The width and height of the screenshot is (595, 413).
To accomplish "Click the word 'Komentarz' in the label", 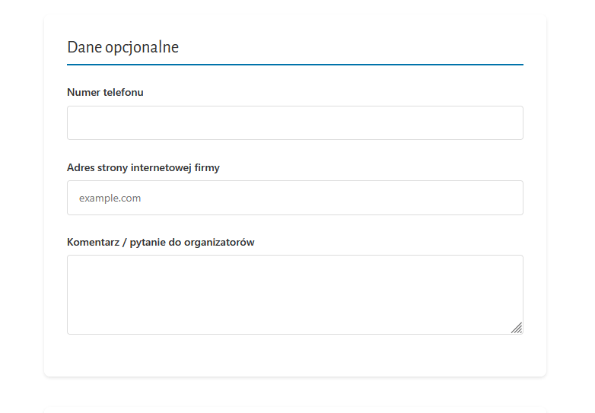I will tap(93, 242).
